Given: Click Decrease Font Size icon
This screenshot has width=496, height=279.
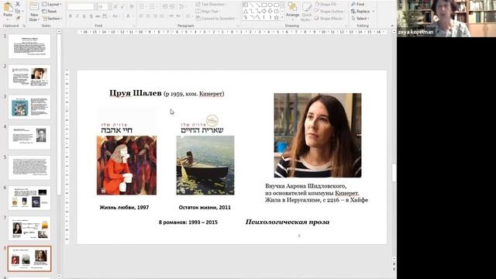Looking at the screenshot, I should (x=122, y=7).
